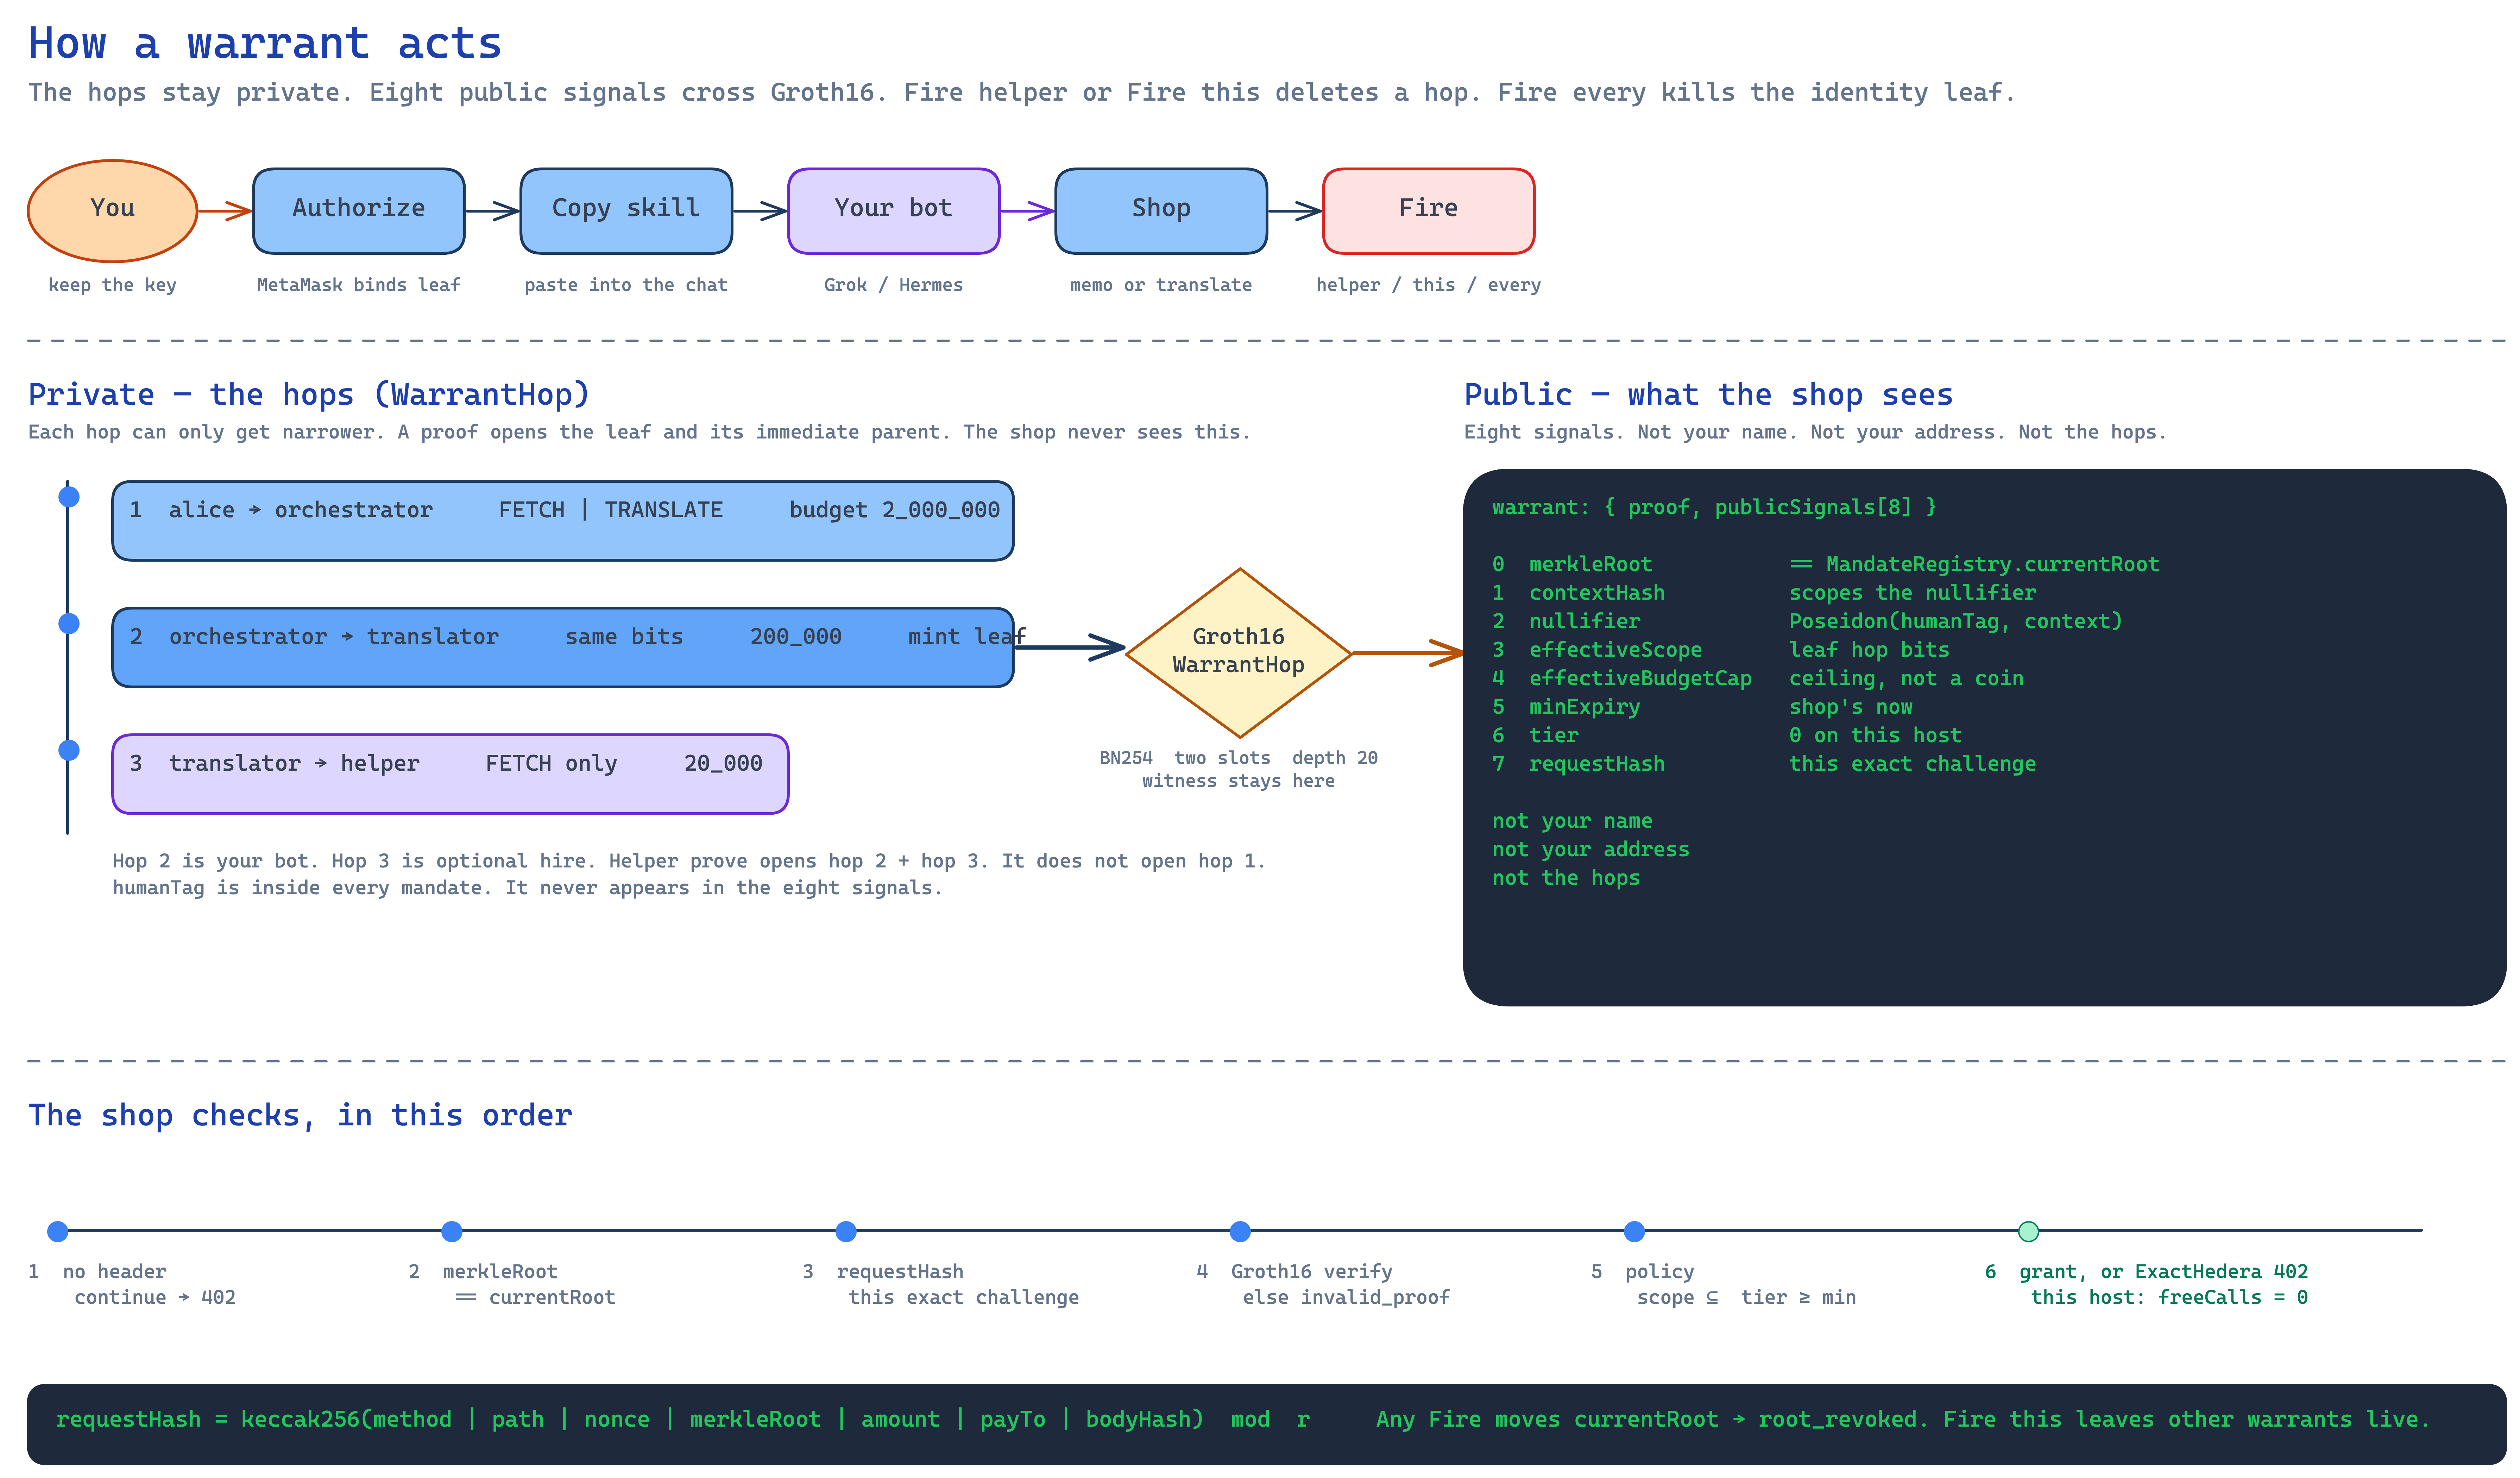Click "memo or translate" caption

(x=1161, y=285)
